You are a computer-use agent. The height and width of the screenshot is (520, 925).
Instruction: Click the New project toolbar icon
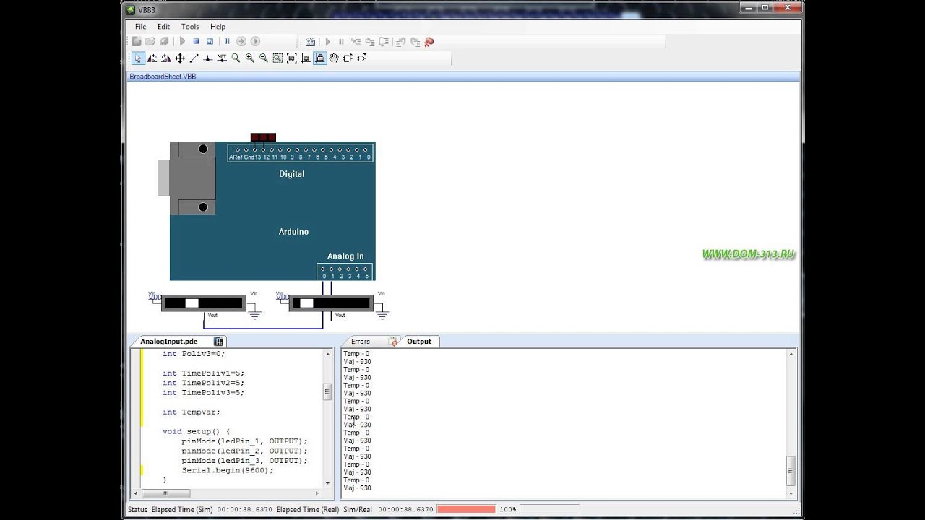137,42
